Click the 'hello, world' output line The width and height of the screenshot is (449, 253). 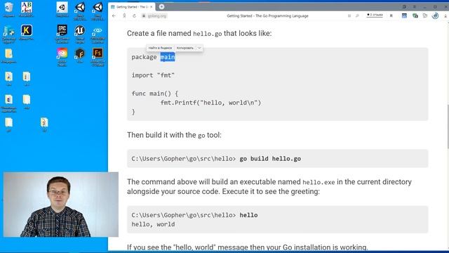pos(153,224)
